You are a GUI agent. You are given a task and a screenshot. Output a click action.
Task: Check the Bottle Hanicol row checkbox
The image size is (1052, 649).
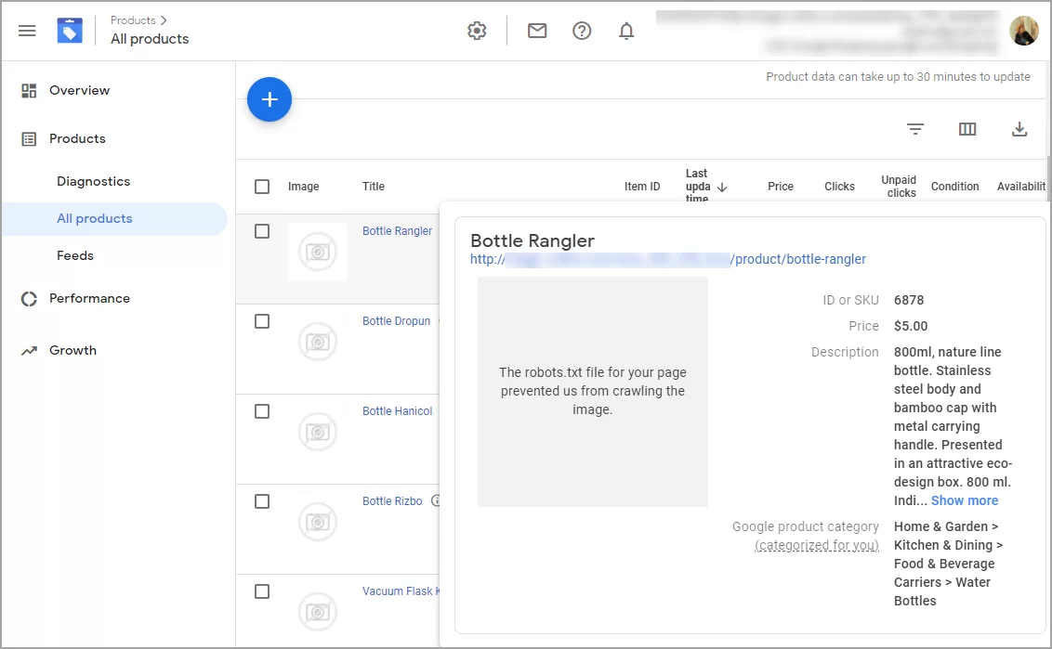tap(261, 409)
